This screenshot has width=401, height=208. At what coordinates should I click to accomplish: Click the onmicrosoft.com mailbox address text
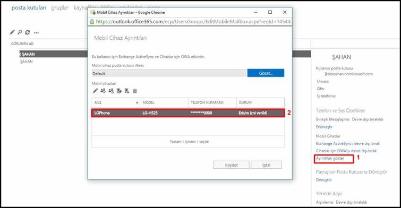(349, 74)
